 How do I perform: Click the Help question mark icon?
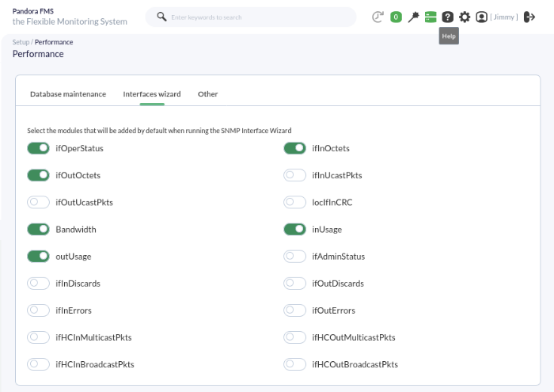pyautogui.click(x=448, y=17)
